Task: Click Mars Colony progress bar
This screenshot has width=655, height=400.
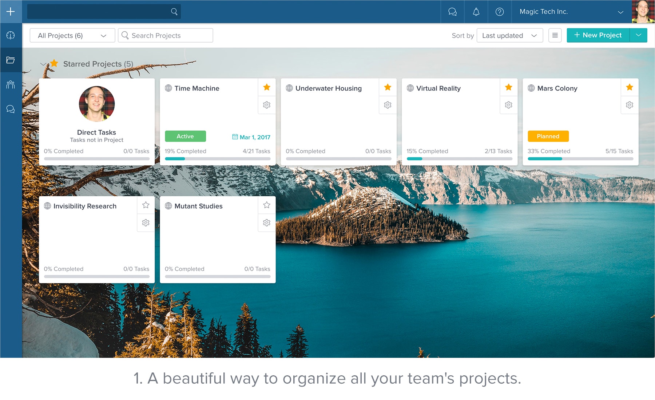Action: 580,159
